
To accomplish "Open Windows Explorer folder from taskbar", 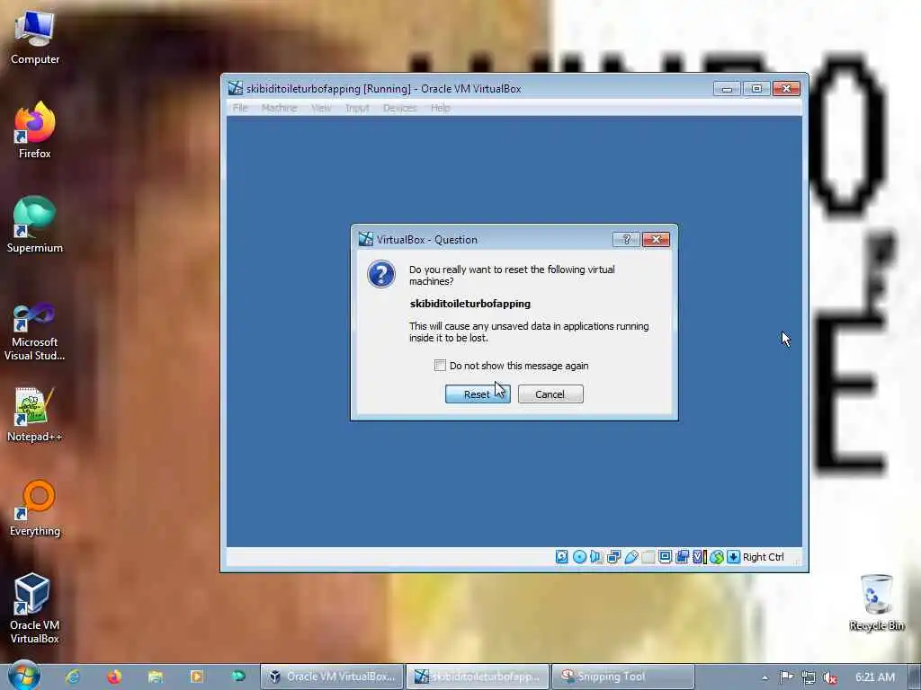I will click(155, 677).
